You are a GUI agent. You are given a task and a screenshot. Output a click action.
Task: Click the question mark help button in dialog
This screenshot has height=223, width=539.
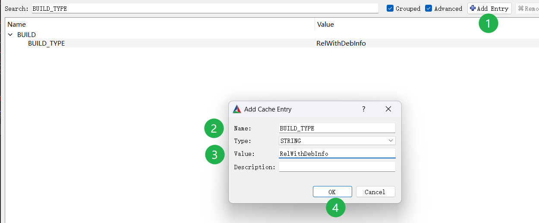pyautogui.click(x=364, y=109)
